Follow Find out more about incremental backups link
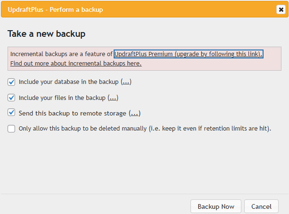The width and height of the screenshot is (289, 214). pyautogui.click(x=75, y=63)
